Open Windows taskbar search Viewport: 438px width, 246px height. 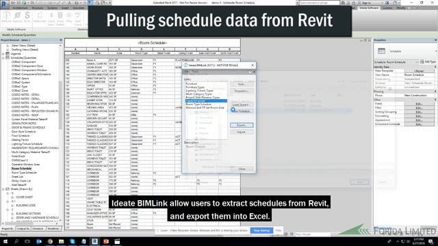pos(16,241)
